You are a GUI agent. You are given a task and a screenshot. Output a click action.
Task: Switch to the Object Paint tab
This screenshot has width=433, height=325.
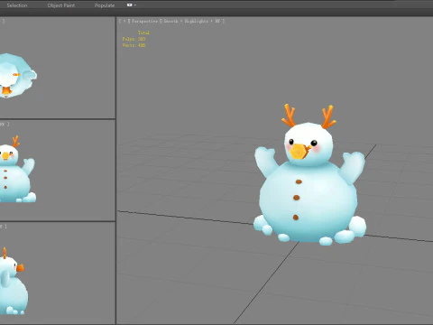click(61, 5)
